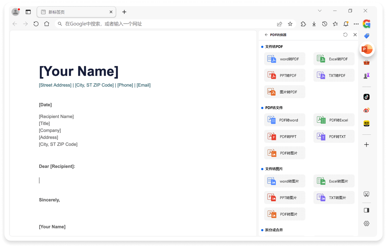
Task: Open Weibo from the sidebar
Action: (x=367, y=110)
